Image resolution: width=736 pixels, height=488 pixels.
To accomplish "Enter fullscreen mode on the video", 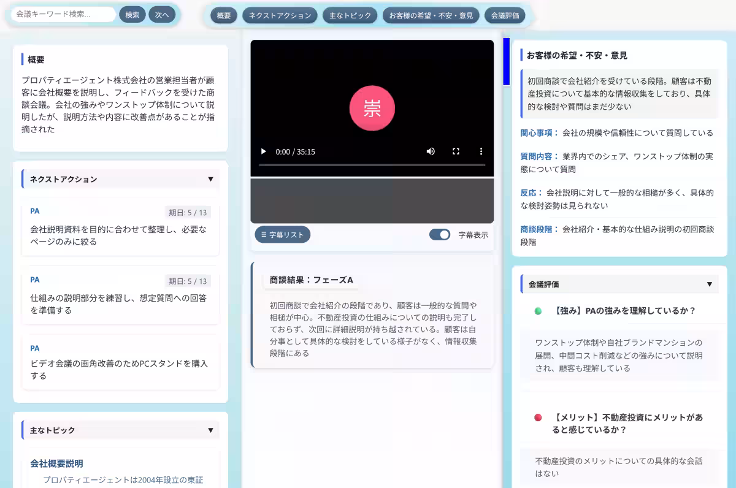I will 456,151.
